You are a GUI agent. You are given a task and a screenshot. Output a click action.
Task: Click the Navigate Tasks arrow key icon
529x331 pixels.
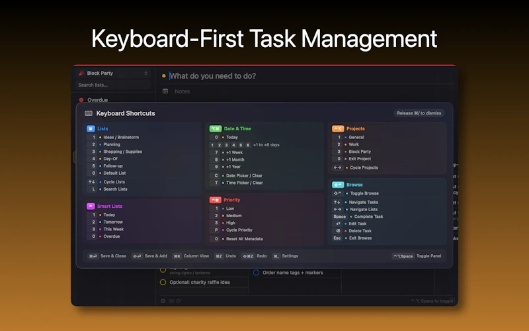pos(337,202)
